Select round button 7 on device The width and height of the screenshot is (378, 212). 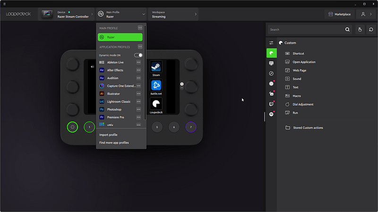(191, 127)
